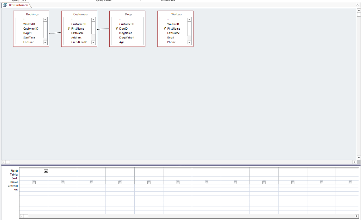Toggle the Show checkbox in the third query column
Screen dimensions: 361x220
tap(91, 182)
